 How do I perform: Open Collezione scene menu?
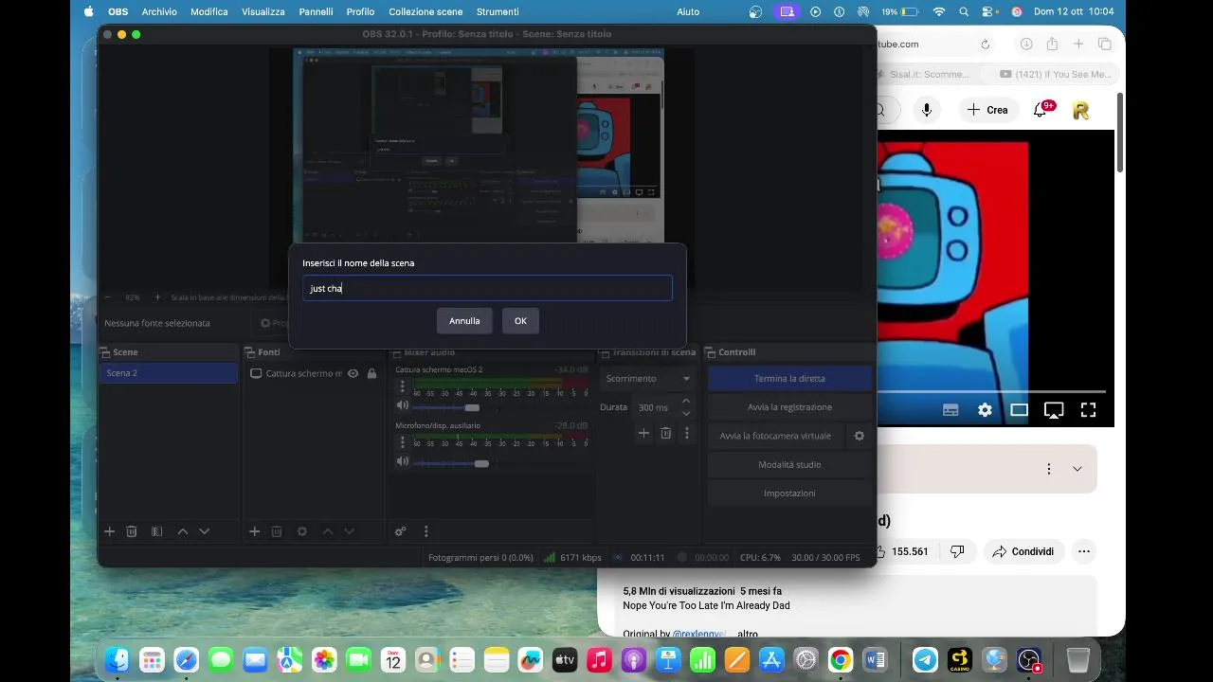tap(425, 11)
